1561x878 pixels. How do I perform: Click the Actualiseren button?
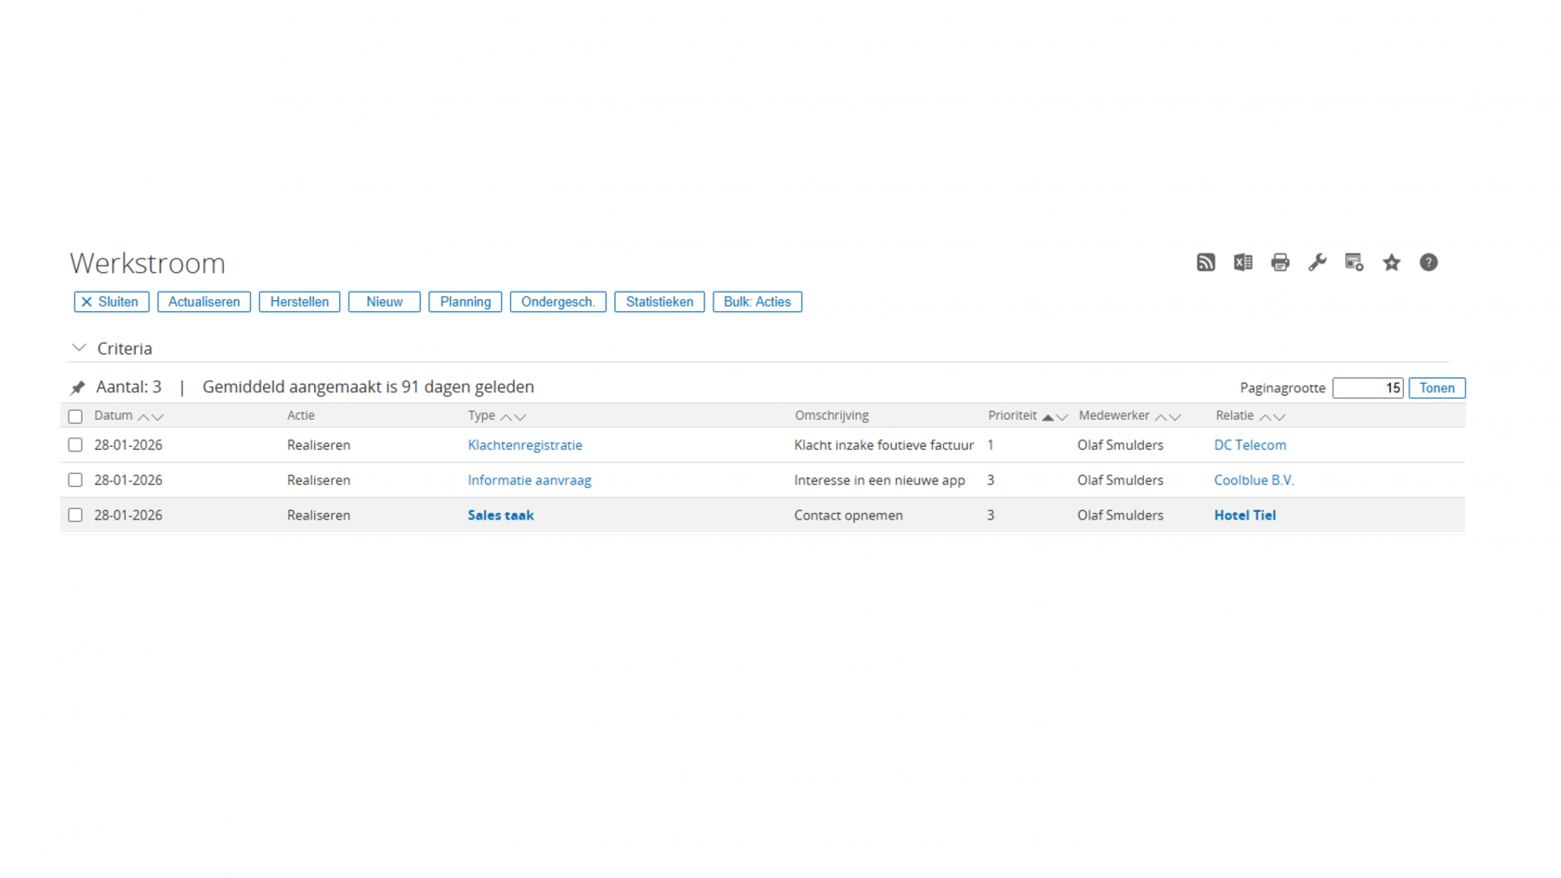[203, 302]
